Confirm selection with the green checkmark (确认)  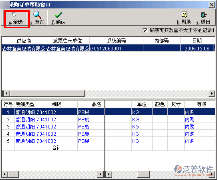click(58, 15)
